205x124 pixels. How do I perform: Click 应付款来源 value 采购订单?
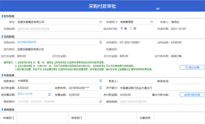[176, 56]
